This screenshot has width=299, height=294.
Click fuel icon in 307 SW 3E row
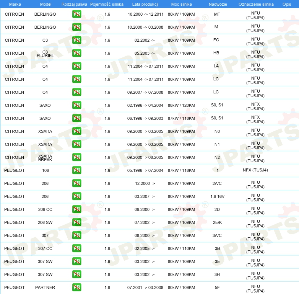pyautogui.click(x=76, y=261)
